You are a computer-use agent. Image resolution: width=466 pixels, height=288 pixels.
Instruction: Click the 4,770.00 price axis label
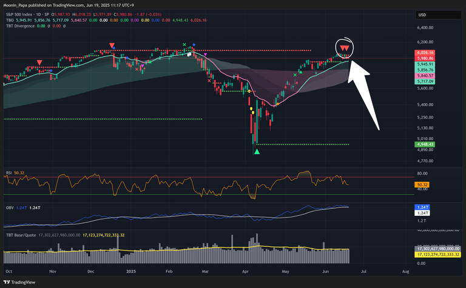[x=425, y=161]
